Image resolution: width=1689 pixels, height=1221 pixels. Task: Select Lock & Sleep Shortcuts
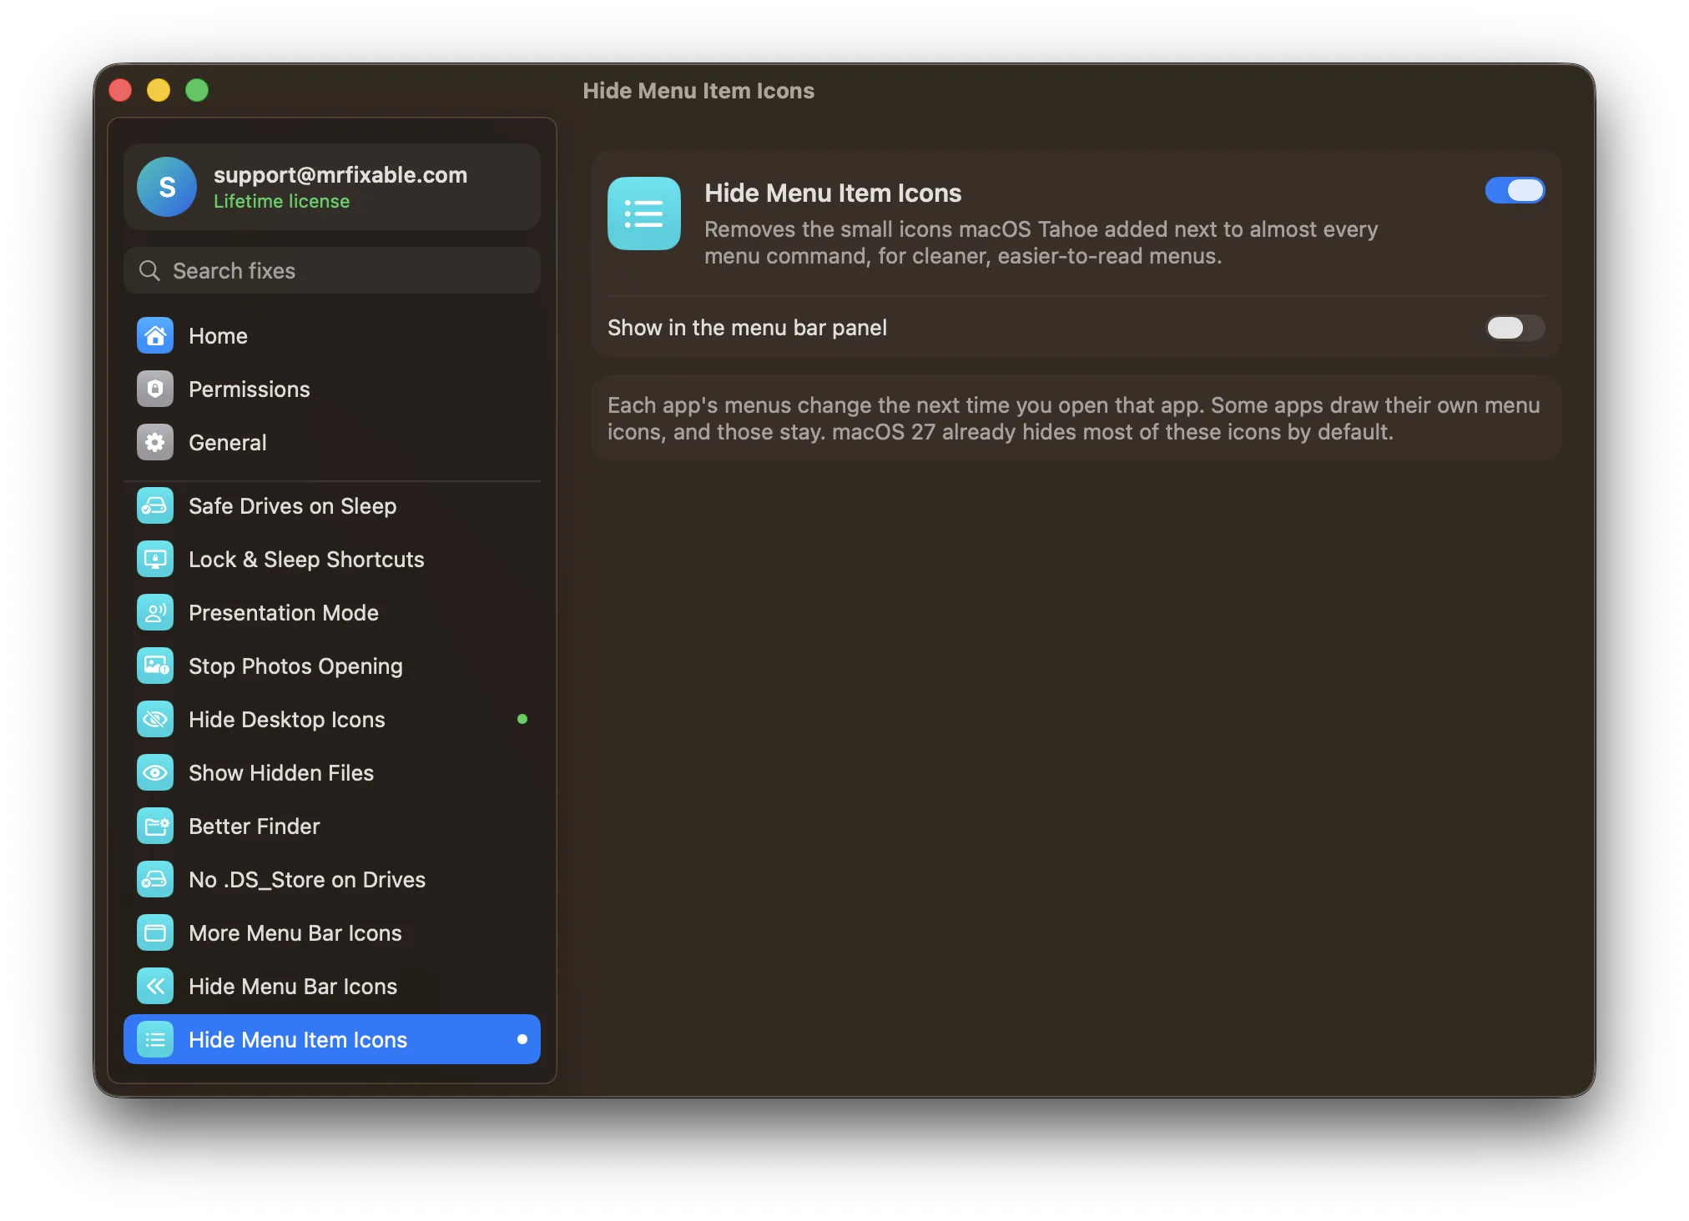[x=332, y=559]
